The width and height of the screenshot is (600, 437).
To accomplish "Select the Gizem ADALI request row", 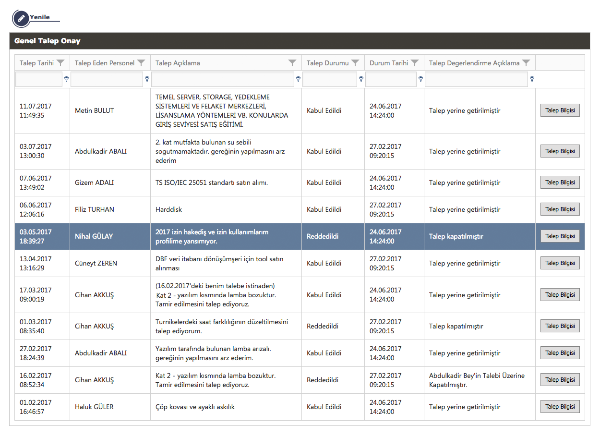I will point(226,183).
